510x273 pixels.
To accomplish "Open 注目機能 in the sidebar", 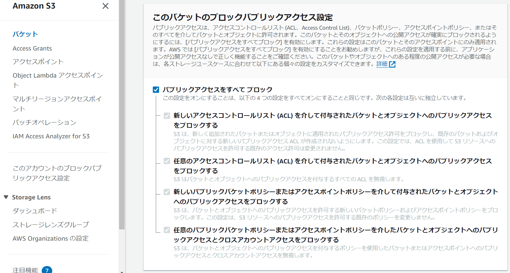I will pos(25,270).
